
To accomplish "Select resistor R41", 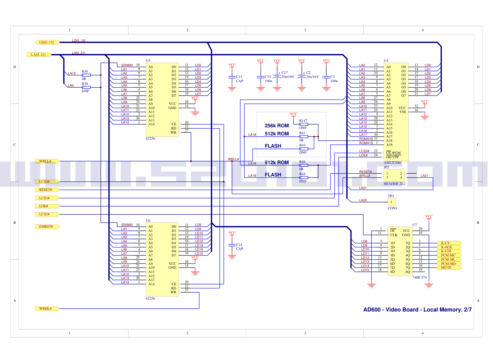I will point(304,136).
